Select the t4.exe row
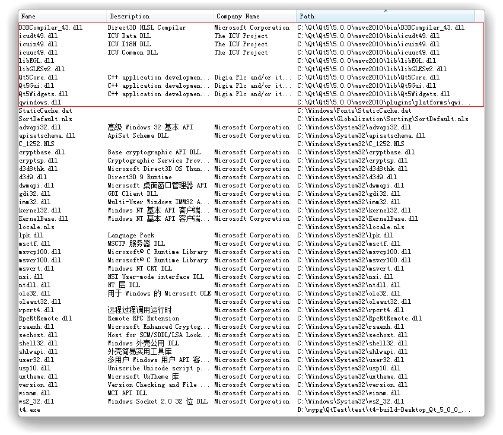This screenshot has height=435, width=503. pyautogui.click(x=30, y=410)
